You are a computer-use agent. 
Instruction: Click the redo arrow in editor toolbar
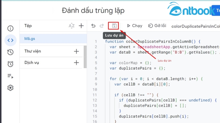tap(101, 26)
